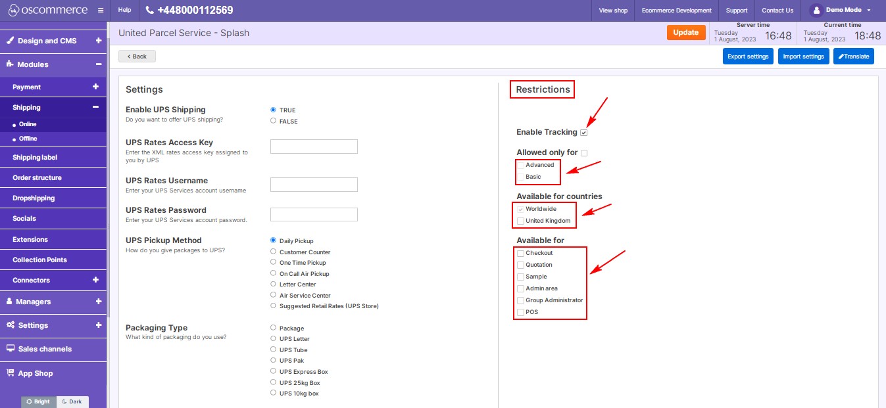Screen dimensions: 886x408
Task: Check the Basic checkbox
Action: pos(520,177)
